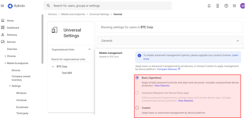The height and width of the screenshot is (118, 245).
Task: Click the General section header title
Action: [107, 41]
